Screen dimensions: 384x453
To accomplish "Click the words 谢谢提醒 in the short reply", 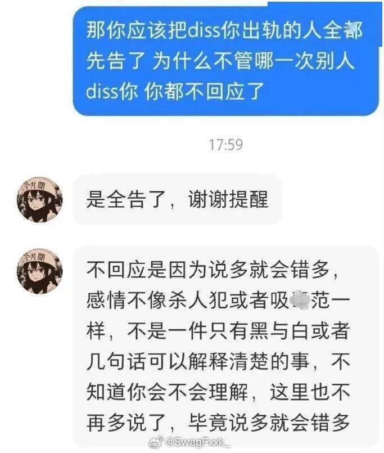I will [228, 200].
